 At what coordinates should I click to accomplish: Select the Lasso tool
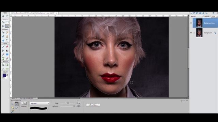pos(3,26)
